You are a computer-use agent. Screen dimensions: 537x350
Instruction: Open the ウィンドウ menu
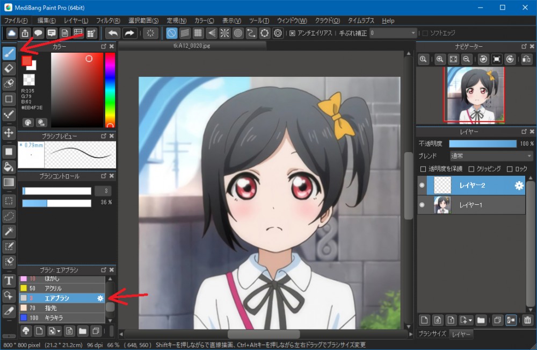pyautogui.click(x=292, y=20)
